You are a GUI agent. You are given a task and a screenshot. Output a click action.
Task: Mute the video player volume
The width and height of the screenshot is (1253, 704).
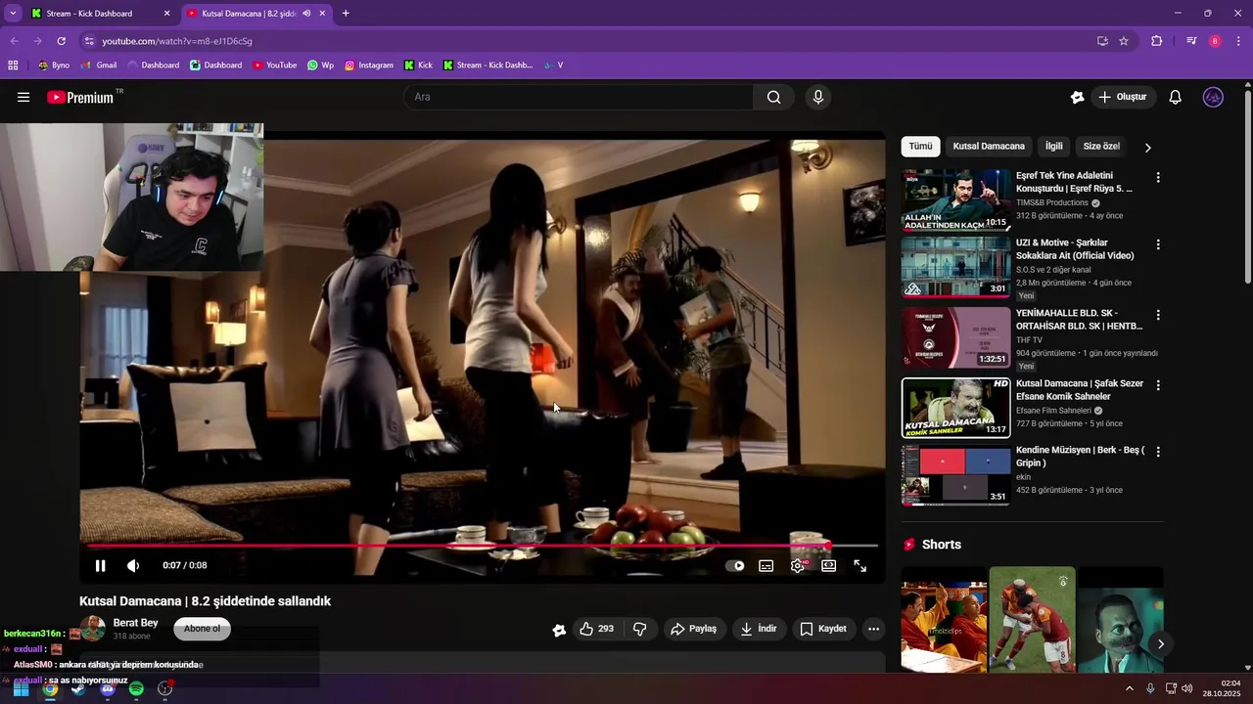coord(133,565)
